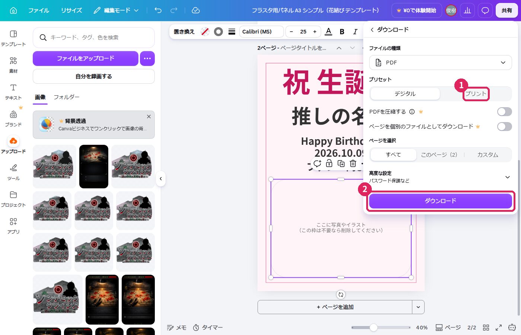
Task: Undo the last action
Action: pos(158,10)
